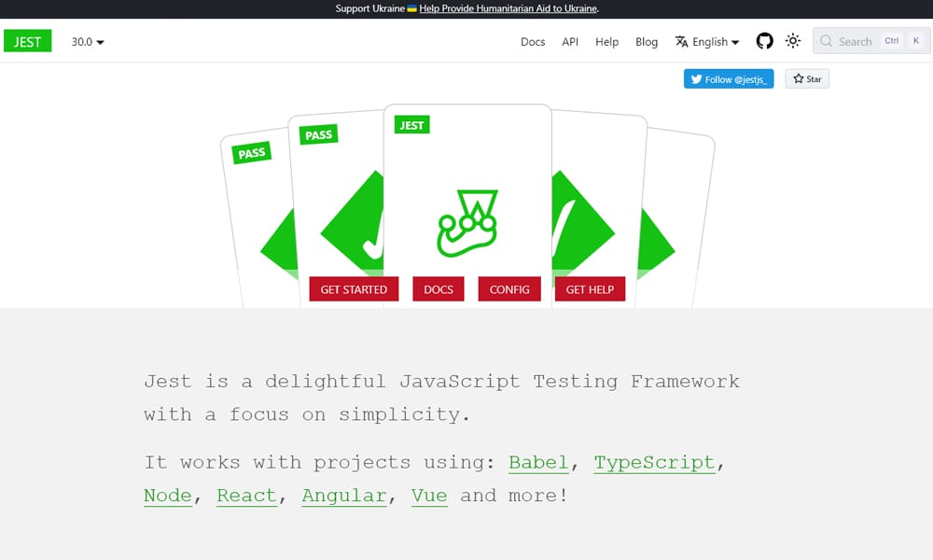The width and height of the screenshot is (933, 560).
Task: Visit the Blog navbar item
Action: coord(647,42)
